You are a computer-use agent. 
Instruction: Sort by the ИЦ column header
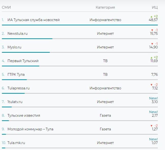155,7
